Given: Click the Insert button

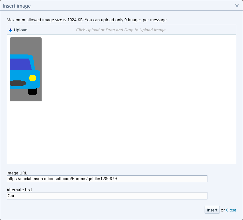Looking at the screenshot, I should 212,210.
